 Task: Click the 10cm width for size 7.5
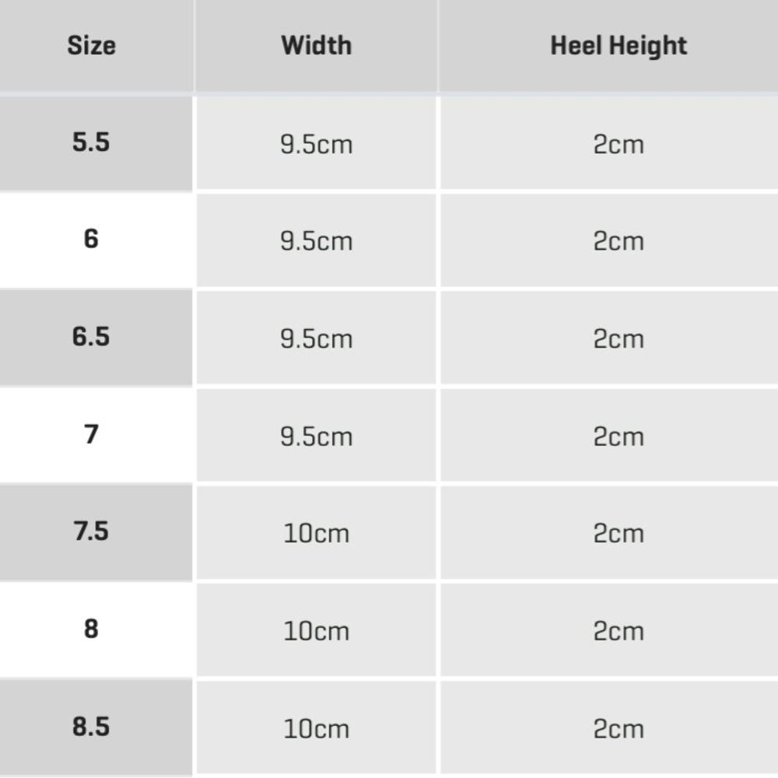(x=317, y=534)
